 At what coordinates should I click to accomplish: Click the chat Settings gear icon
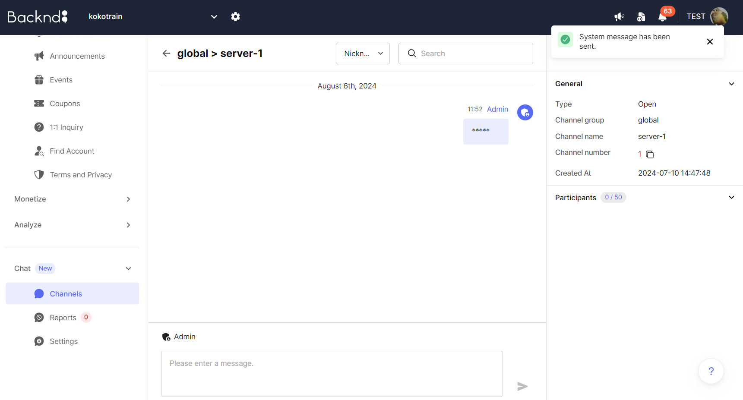pos(39,341)
